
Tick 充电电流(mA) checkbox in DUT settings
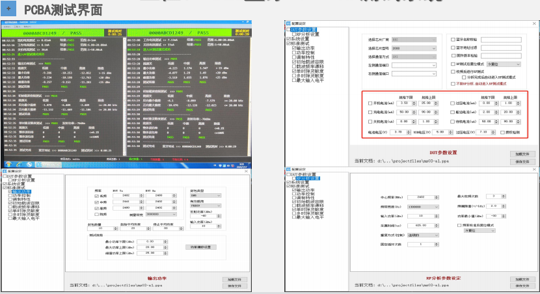(x=370, y=113)
